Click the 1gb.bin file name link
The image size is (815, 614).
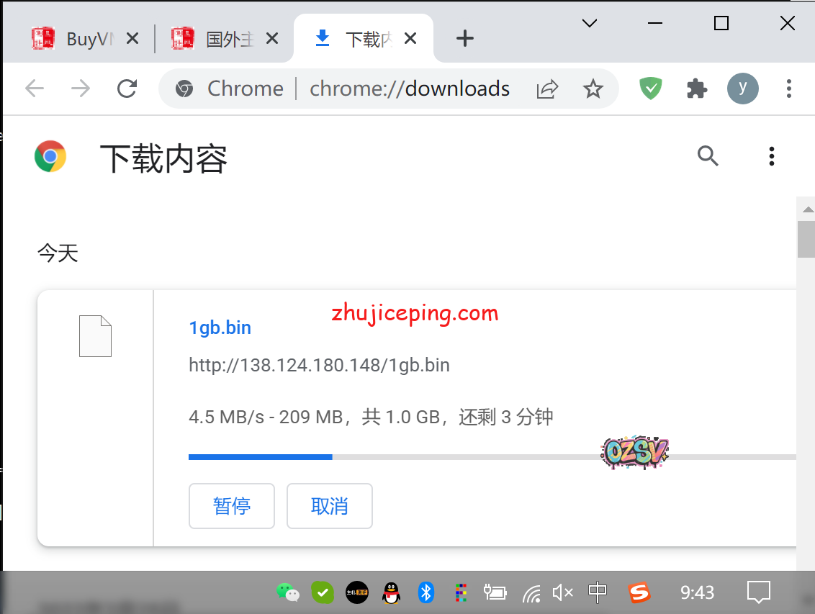[220, 328]
